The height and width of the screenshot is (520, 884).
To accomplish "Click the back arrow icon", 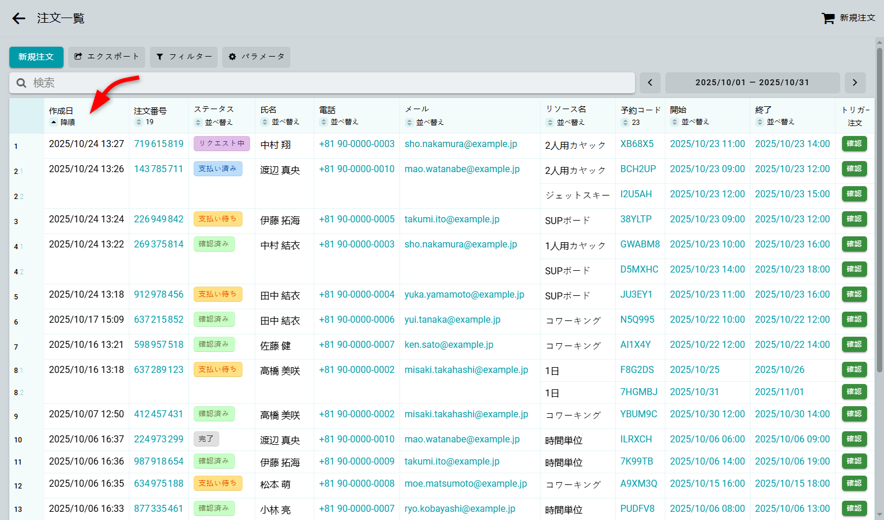I will click(19, 19).
